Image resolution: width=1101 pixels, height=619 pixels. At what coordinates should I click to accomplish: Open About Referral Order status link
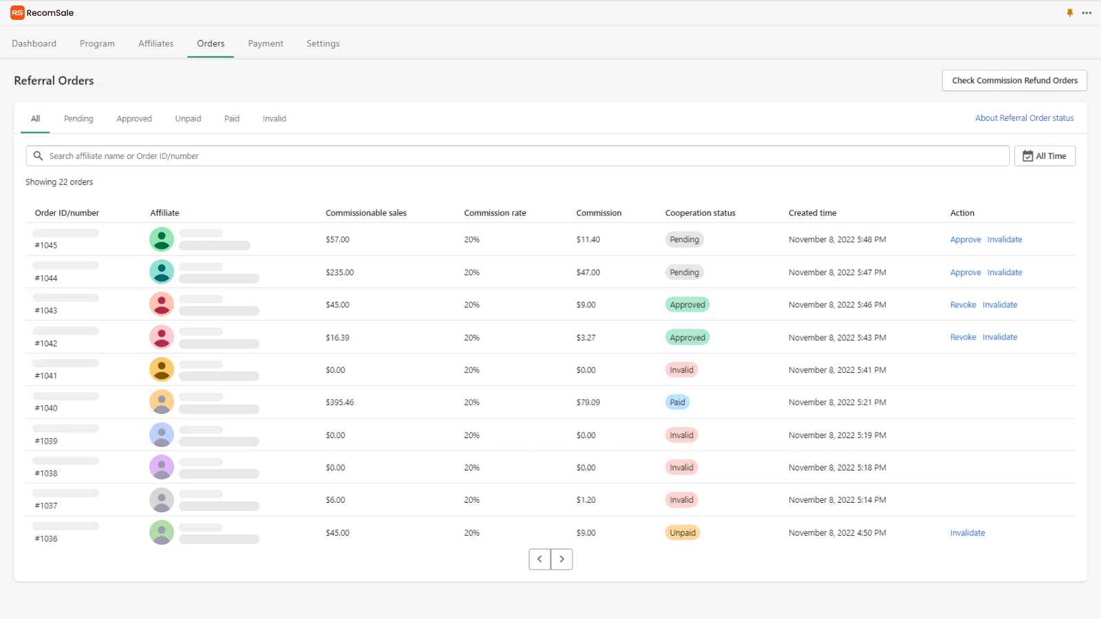[x=1024, y=118]
